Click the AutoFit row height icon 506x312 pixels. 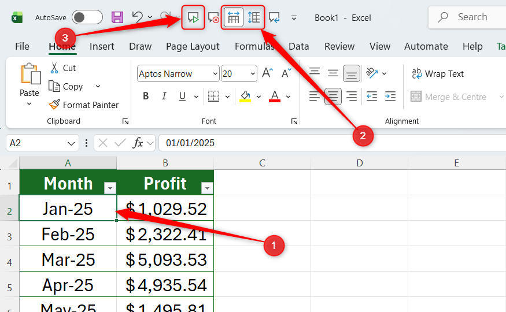coord(254,17)
